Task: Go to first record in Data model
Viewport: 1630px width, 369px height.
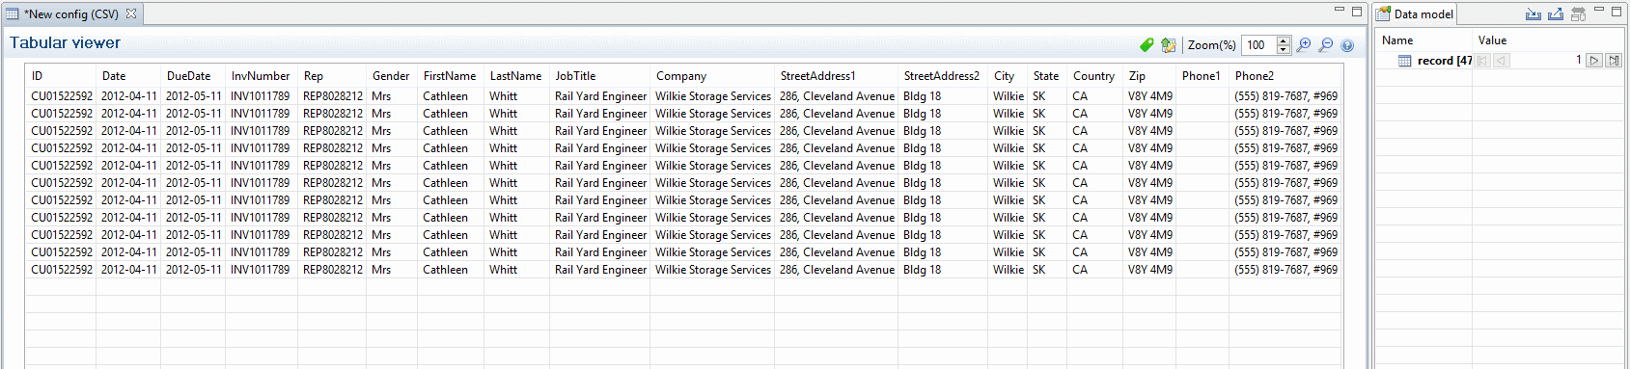Action: (1482, 61)
